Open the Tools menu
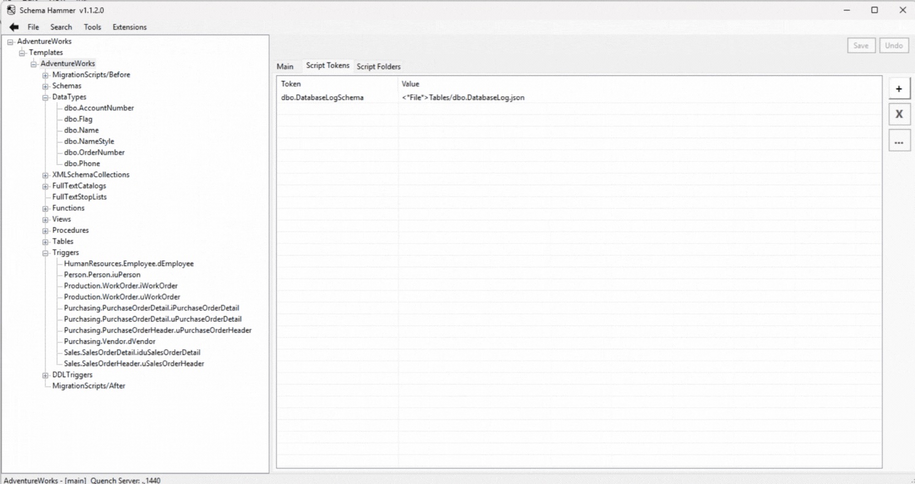915x484 pixels. point(92,27)
